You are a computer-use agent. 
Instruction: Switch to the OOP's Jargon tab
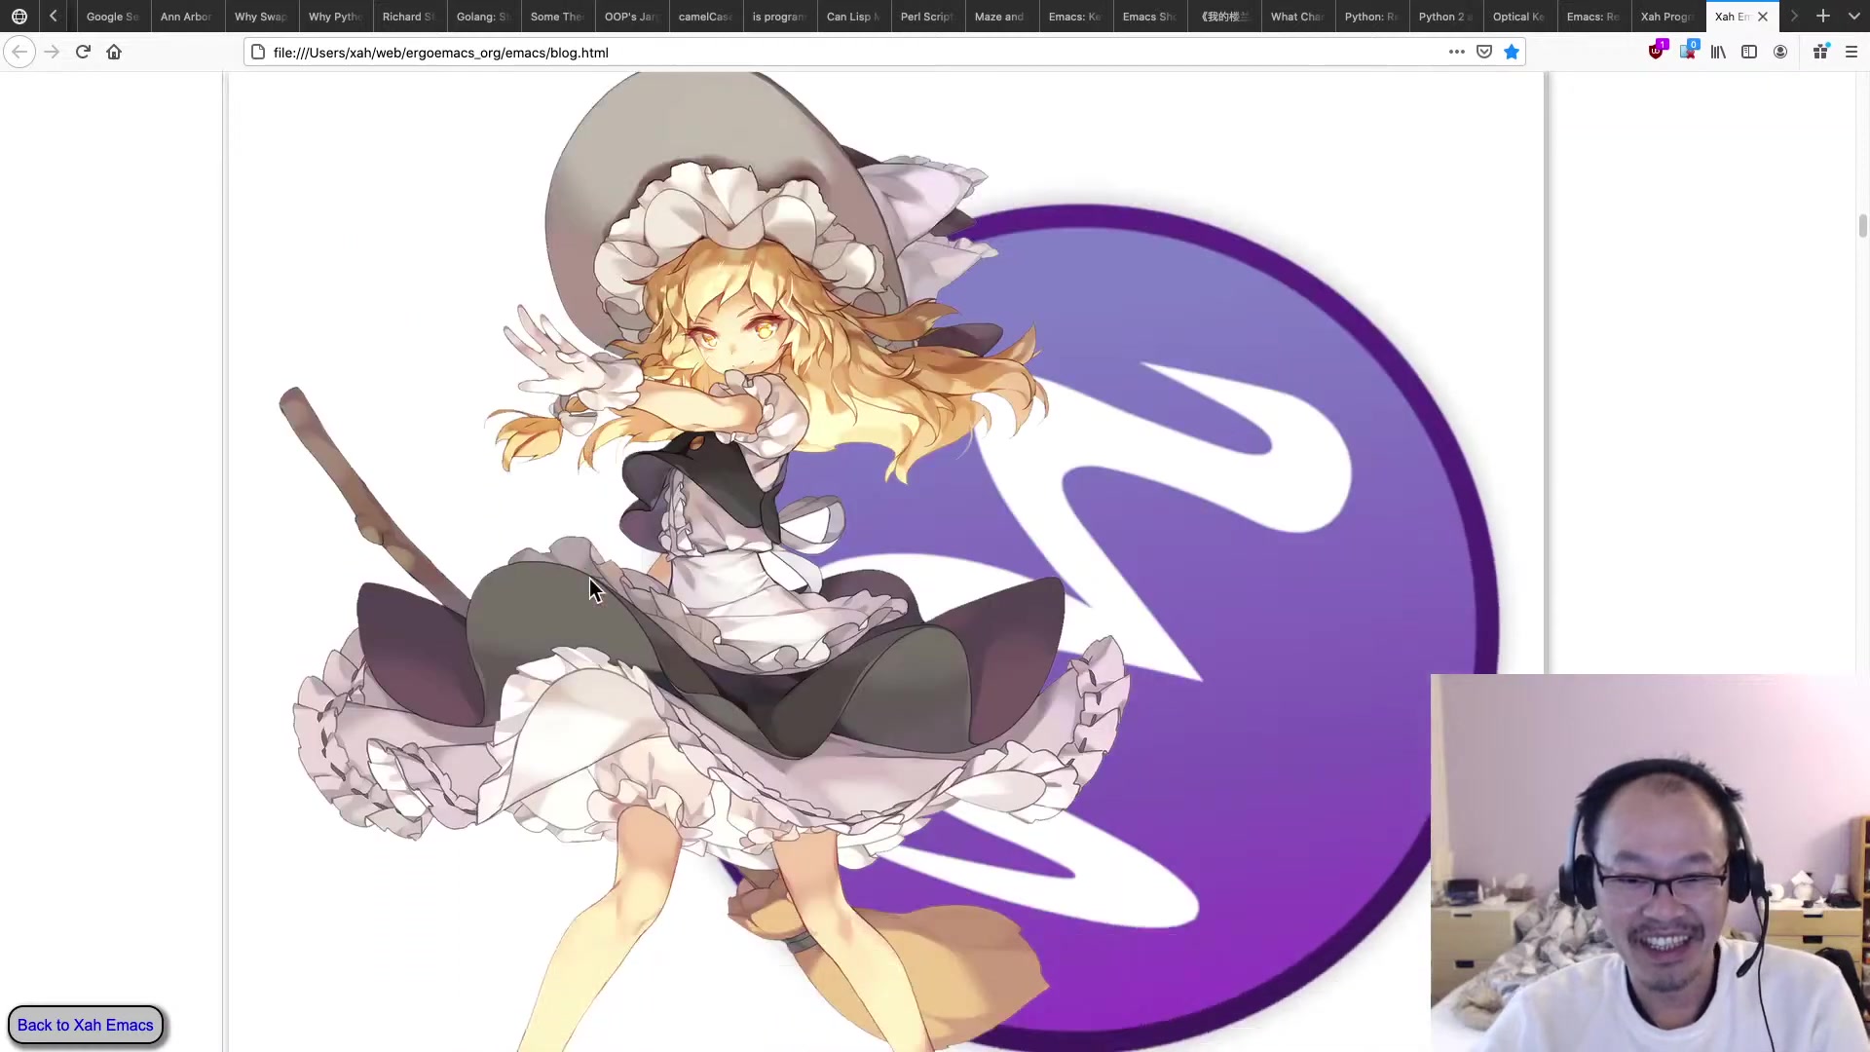click(631, 17)
